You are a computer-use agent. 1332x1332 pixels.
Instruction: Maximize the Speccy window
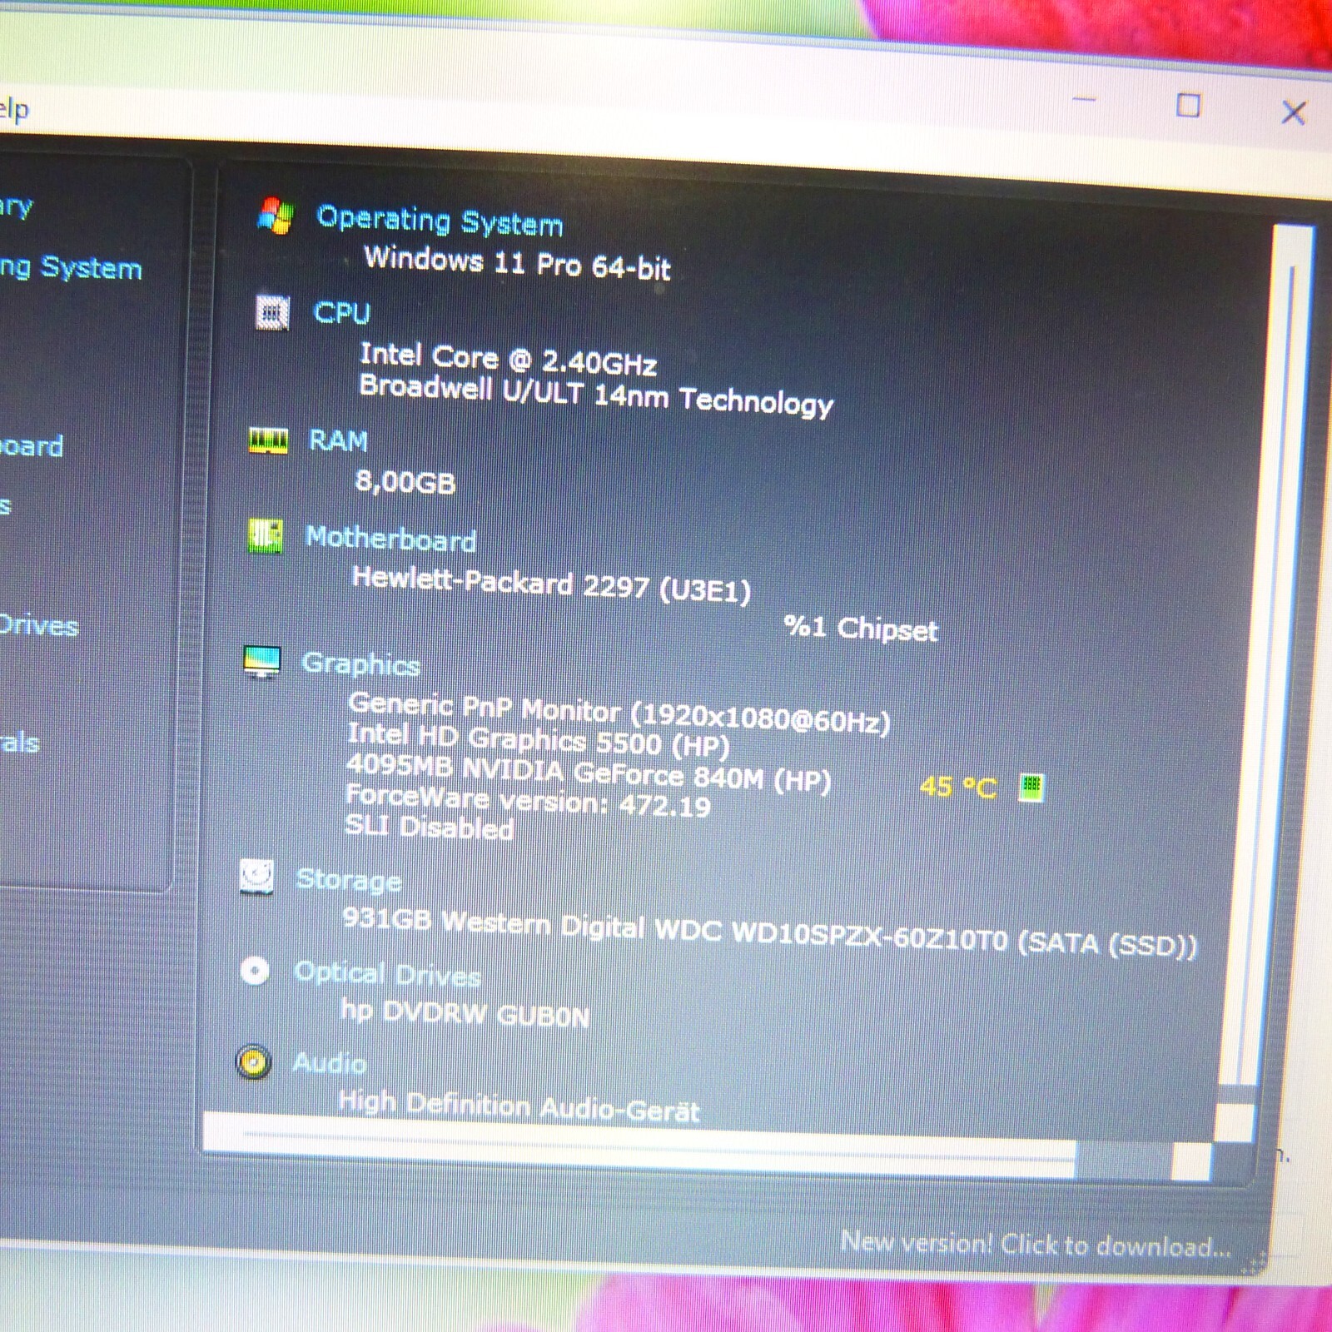point(1188,106)
